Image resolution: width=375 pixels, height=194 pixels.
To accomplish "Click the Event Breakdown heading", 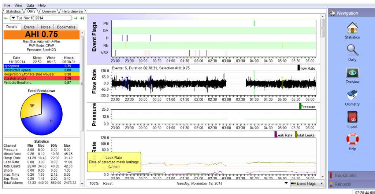I will 42,91.
